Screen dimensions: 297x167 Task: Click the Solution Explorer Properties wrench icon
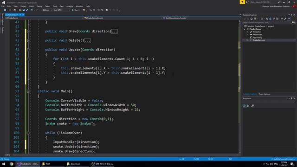point(285,19)
